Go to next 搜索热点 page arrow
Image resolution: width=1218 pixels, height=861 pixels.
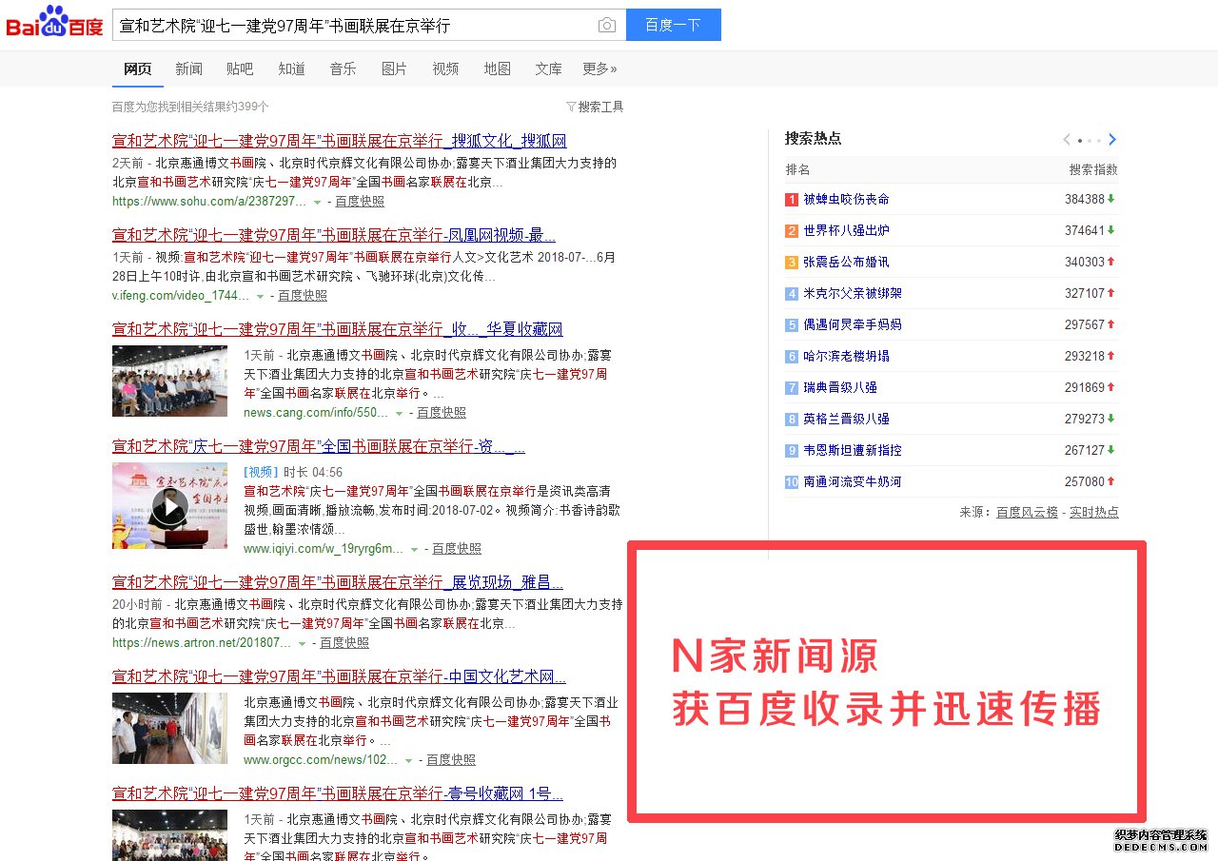click(x=1112, y=140)
